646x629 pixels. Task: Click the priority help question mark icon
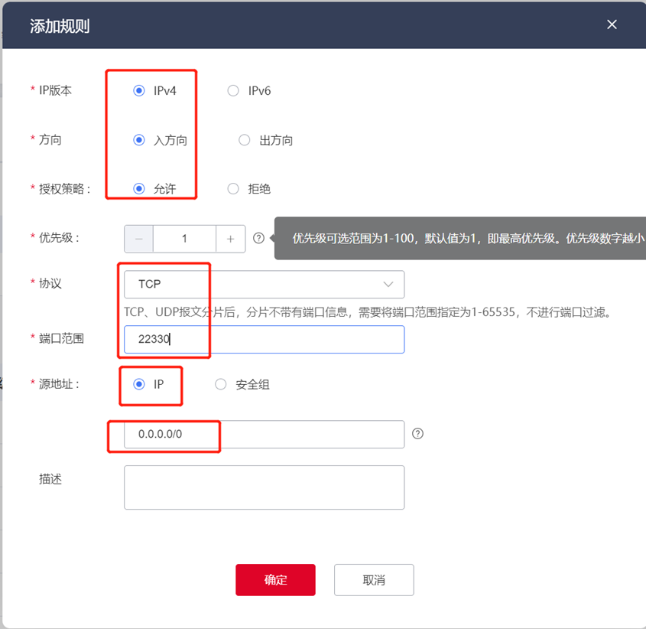tap(258, 238)
